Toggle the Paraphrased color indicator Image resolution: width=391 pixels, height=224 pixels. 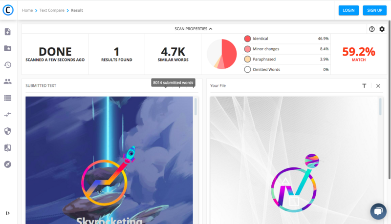[247, 59]
